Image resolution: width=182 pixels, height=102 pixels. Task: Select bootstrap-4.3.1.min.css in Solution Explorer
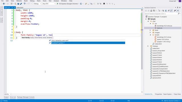coord(164,26)
